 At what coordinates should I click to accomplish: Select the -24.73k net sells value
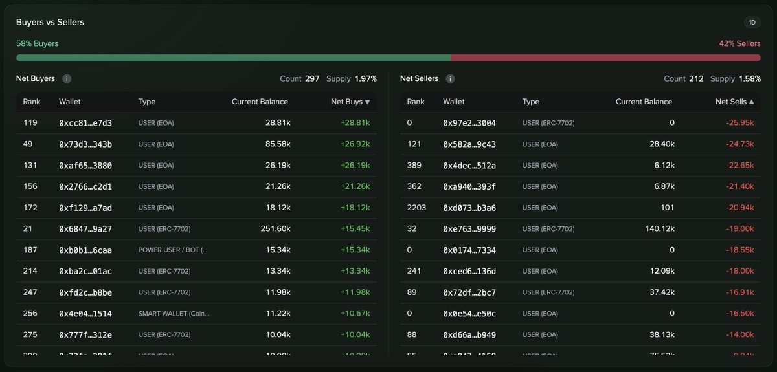coord(740,144)
